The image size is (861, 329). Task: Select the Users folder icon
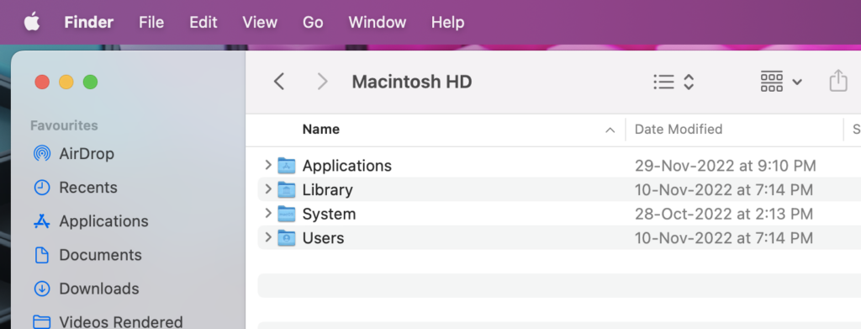tap(287, 238)
